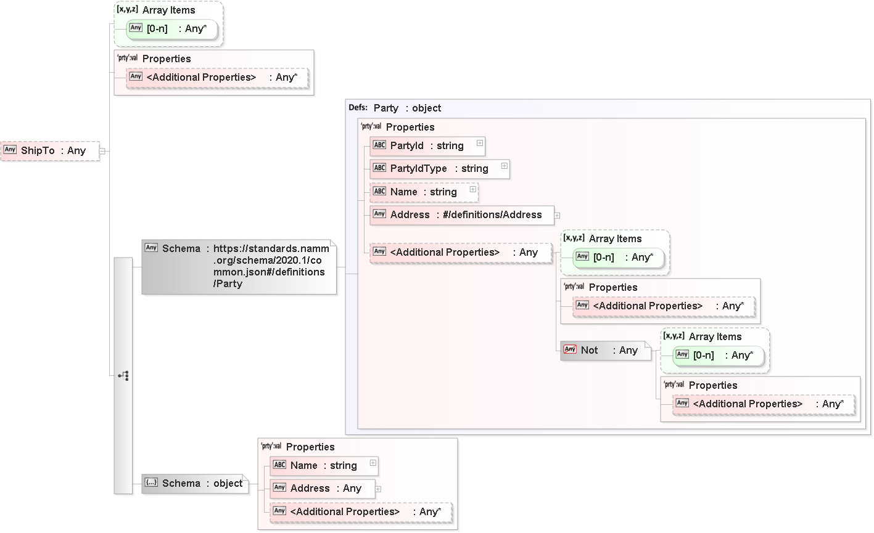Image resolution: width=874 pixels, height=533 pixels.
Task: Select the Address : Any node
Action: point(323,489)
